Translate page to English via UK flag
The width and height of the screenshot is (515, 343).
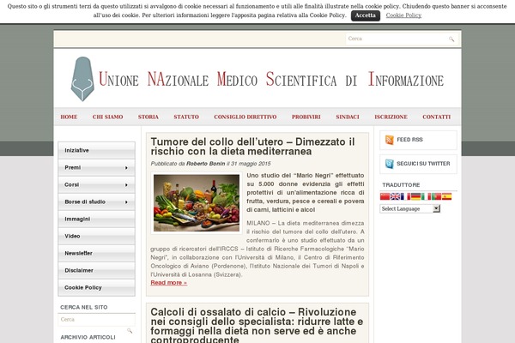(395, 196)
